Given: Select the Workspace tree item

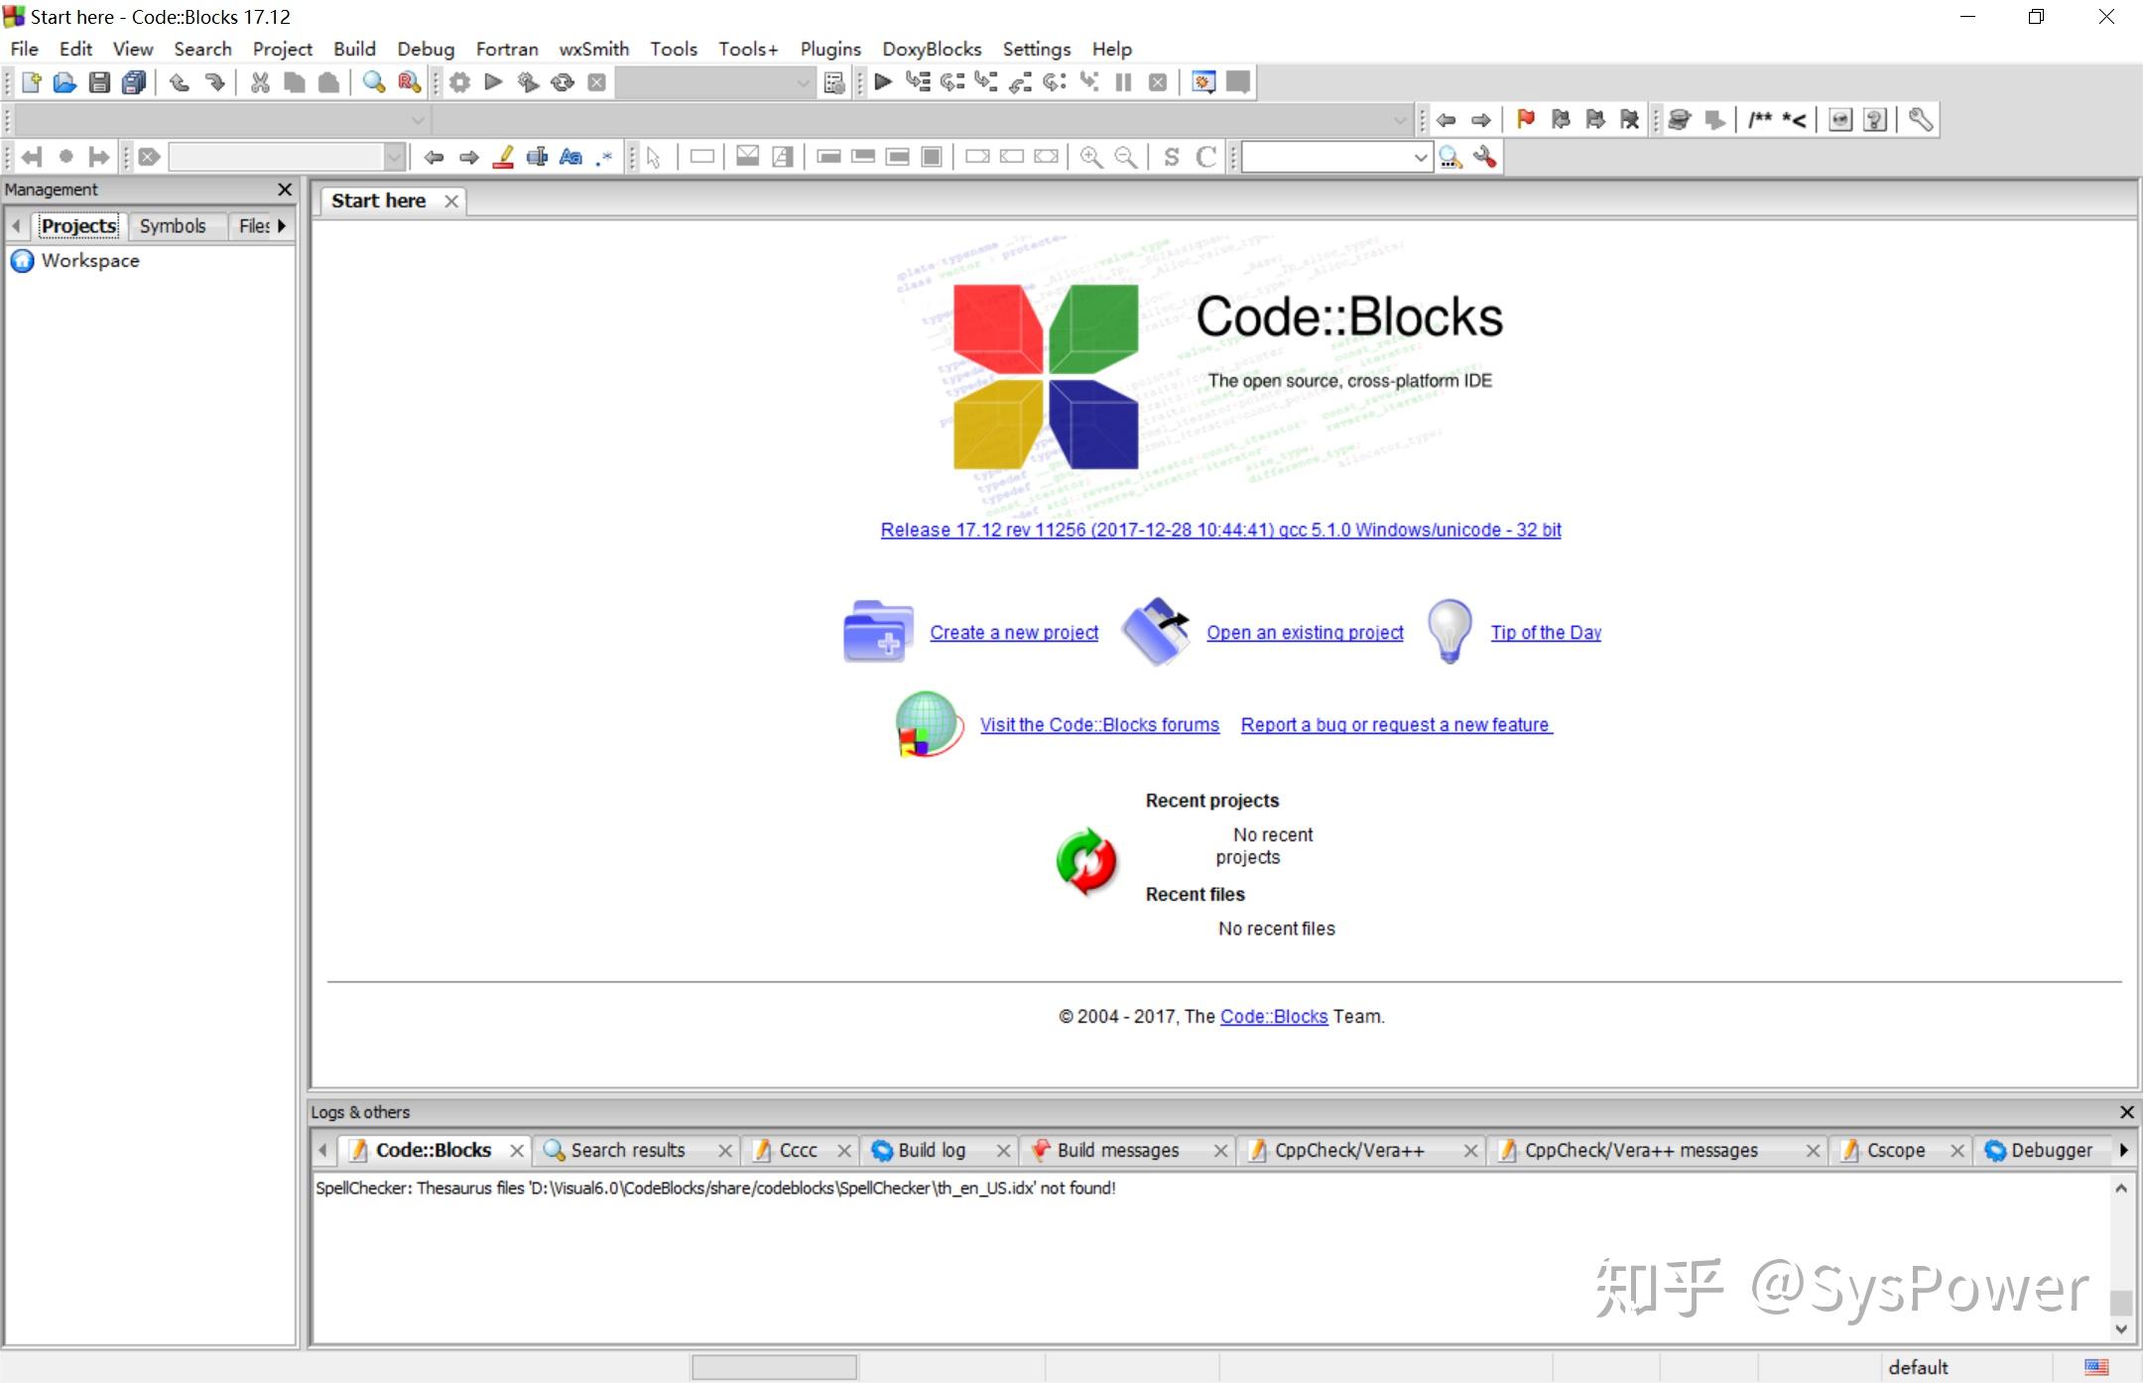Looking at the screenshot, I should [x=90, y=260].
